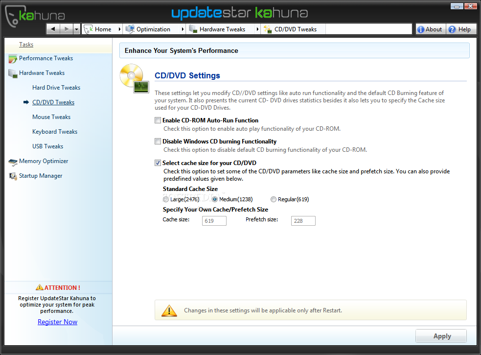Click the CD/DVD Tweaks breadcrumb icon
The image size is (481, 355).
tap(268, 29)
